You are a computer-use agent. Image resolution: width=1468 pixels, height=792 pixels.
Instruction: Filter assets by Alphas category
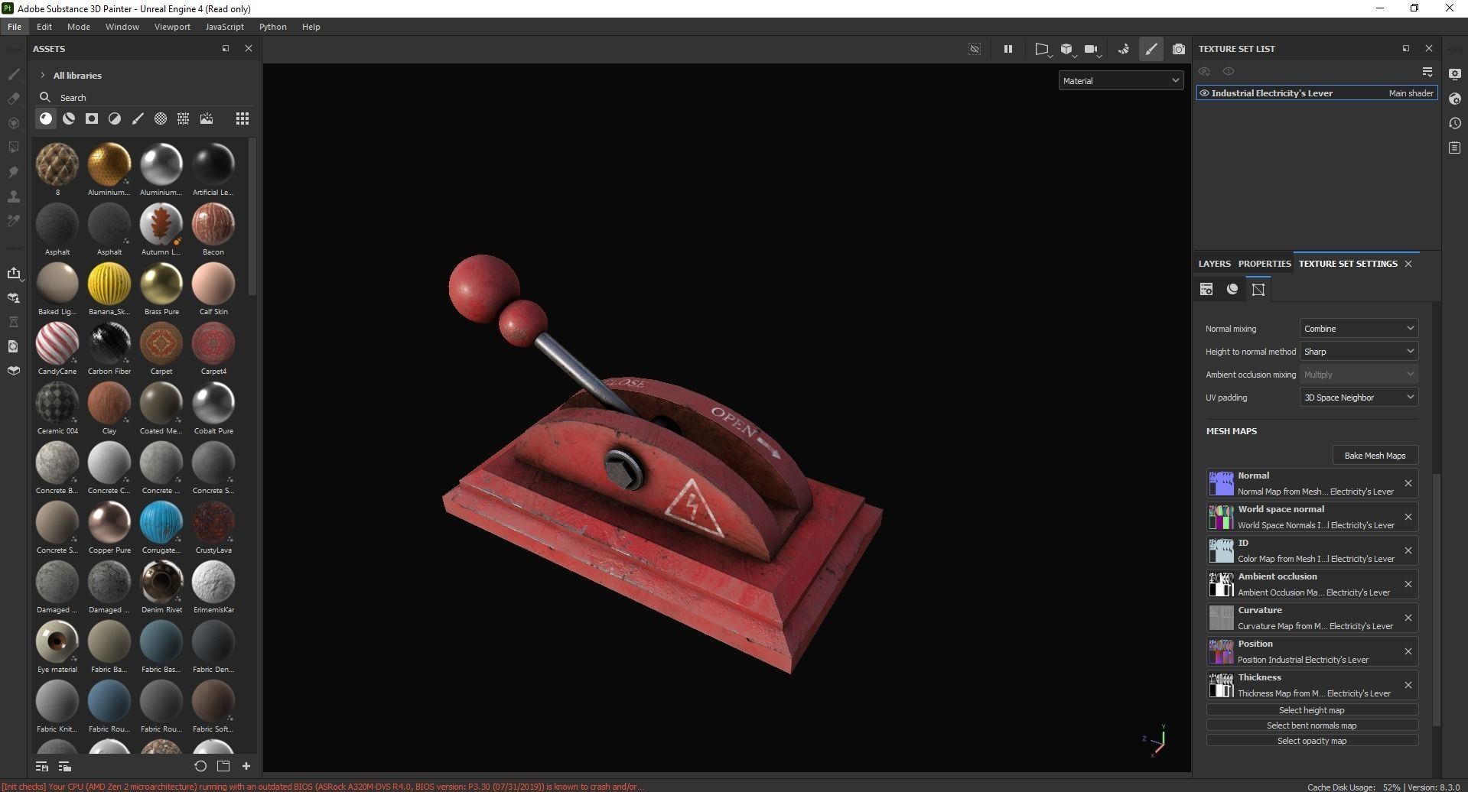point(161,118)
